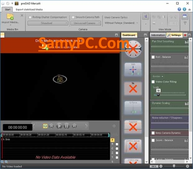This screenshot has width=193, height=169.
Task: Click the Dynamic Scaling bars icon
Action: point(186,104)
